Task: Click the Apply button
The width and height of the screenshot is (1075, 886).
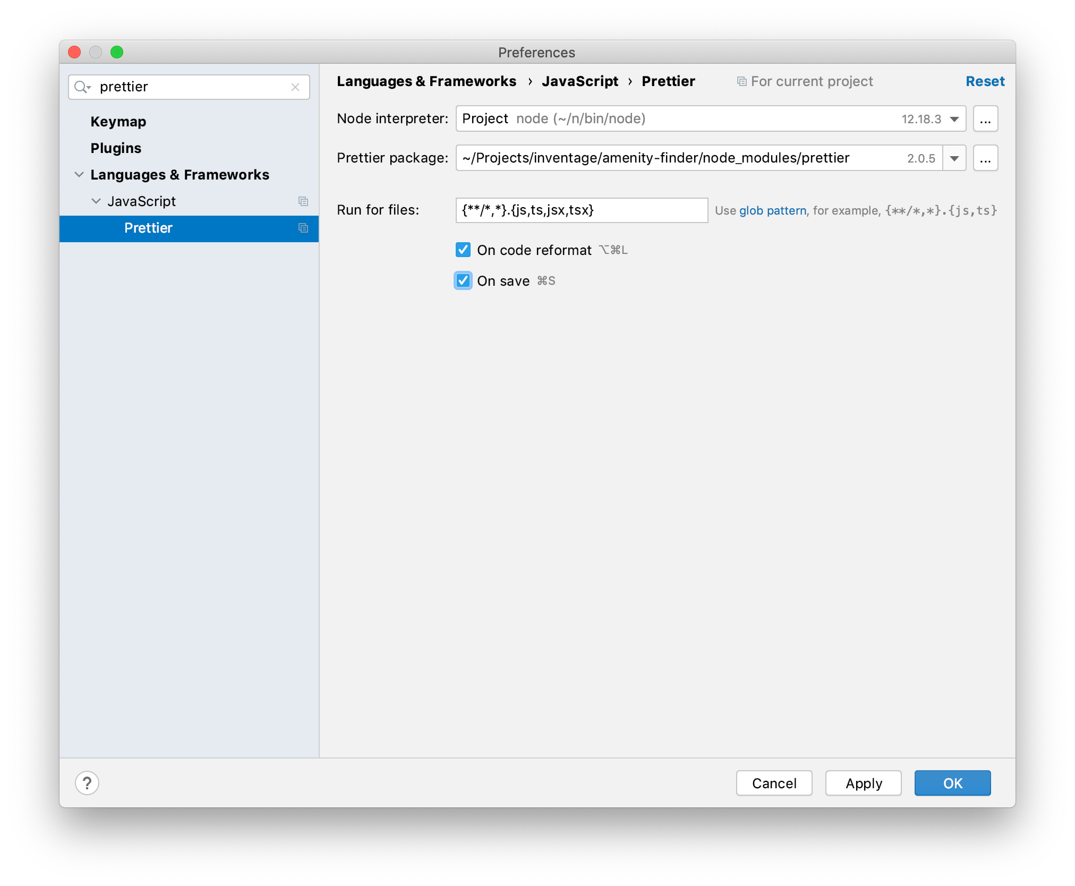Action: point(864,782)
